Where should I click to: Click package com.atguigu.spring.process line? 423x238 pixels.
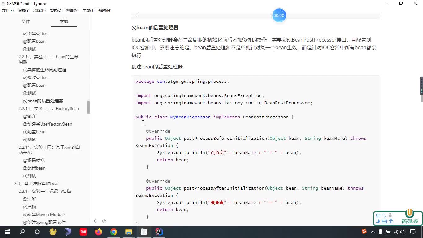[x=182, y=81]
